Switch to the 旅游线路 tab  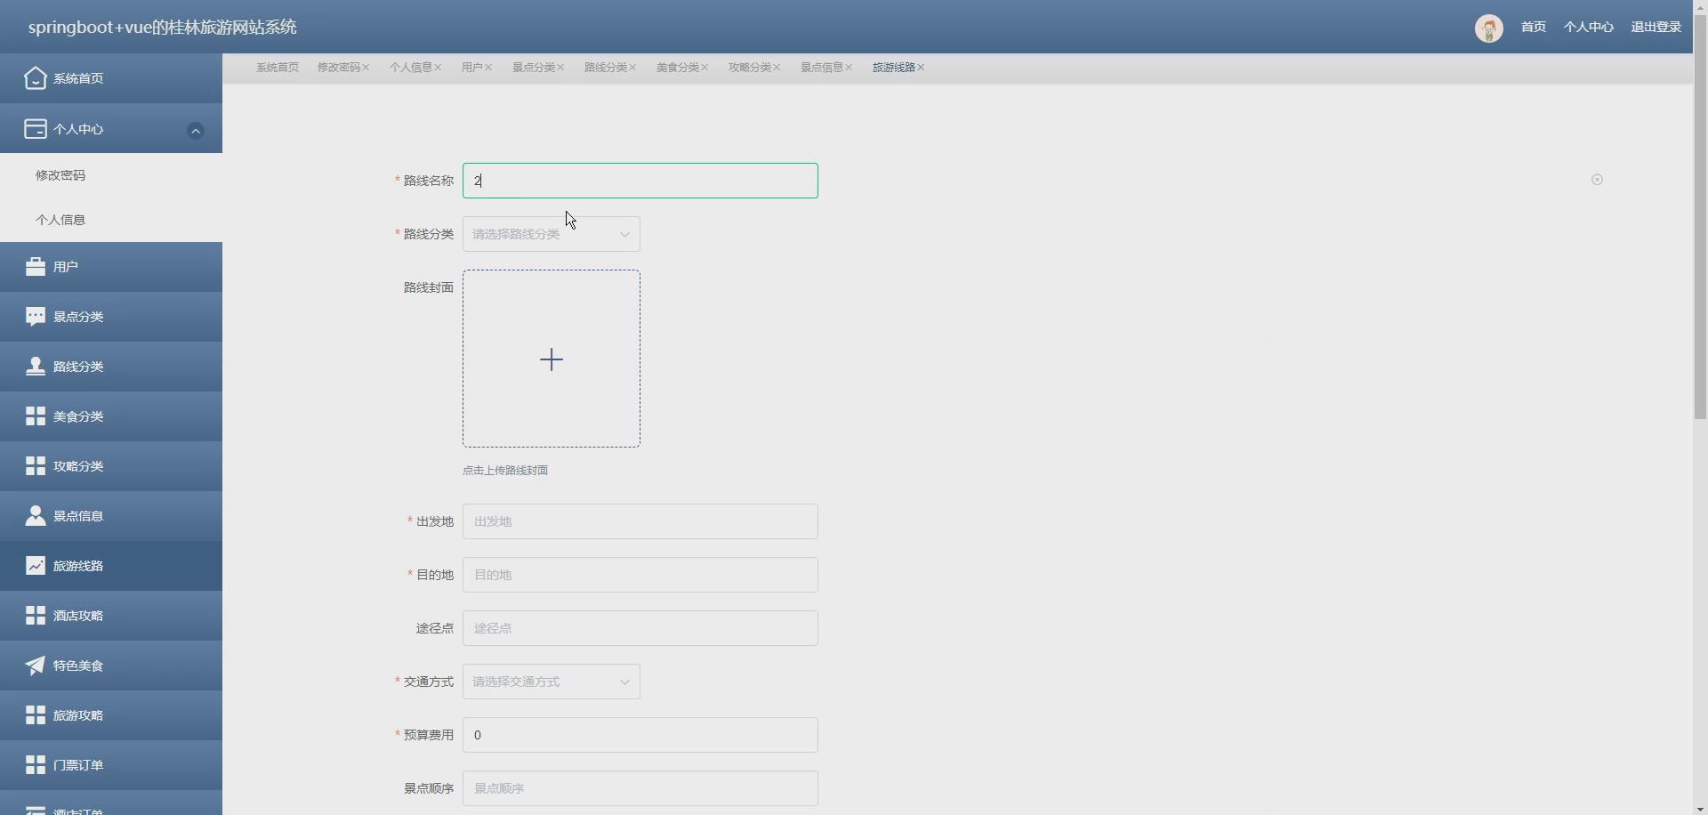(x=894, y=68)
